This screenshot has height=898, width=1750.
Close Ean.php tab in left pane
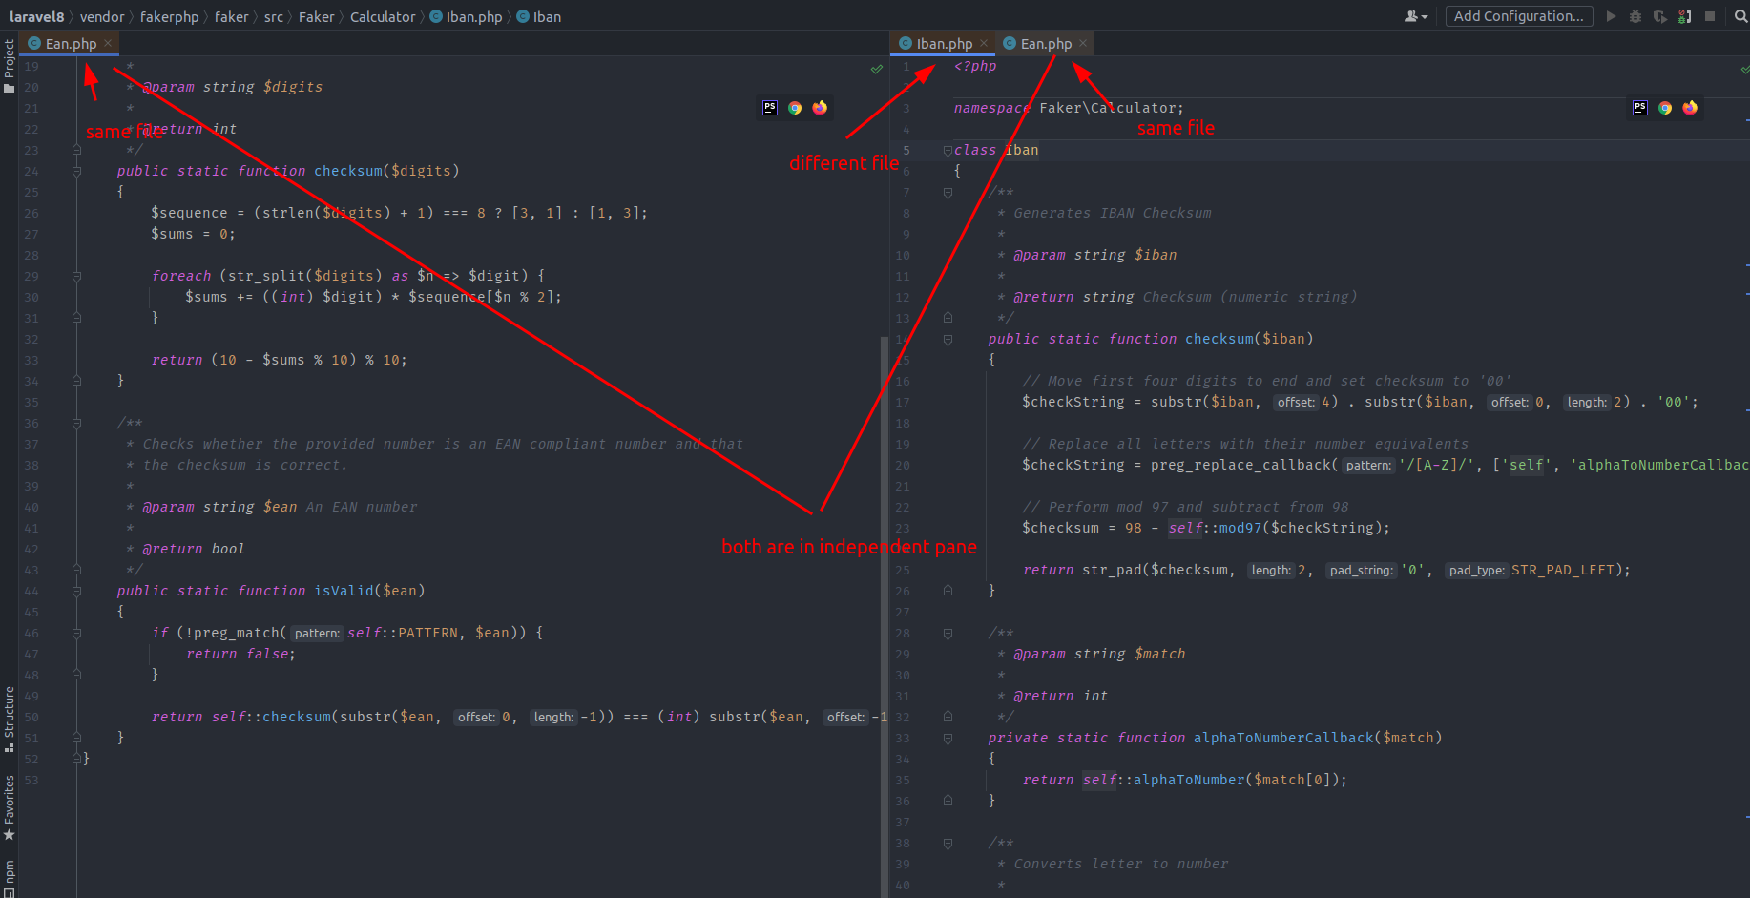tap(108, 43)
